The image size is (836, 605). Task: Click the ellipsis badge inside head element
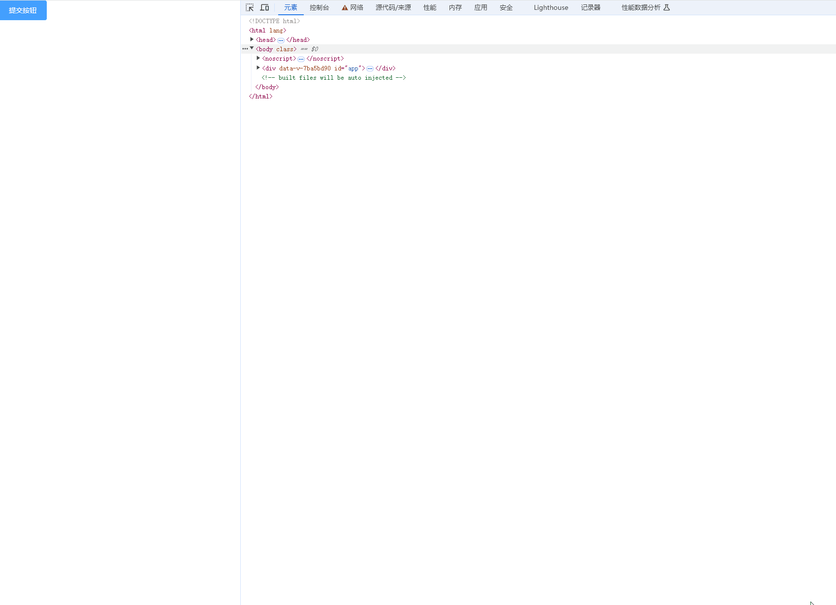point(281,40)
